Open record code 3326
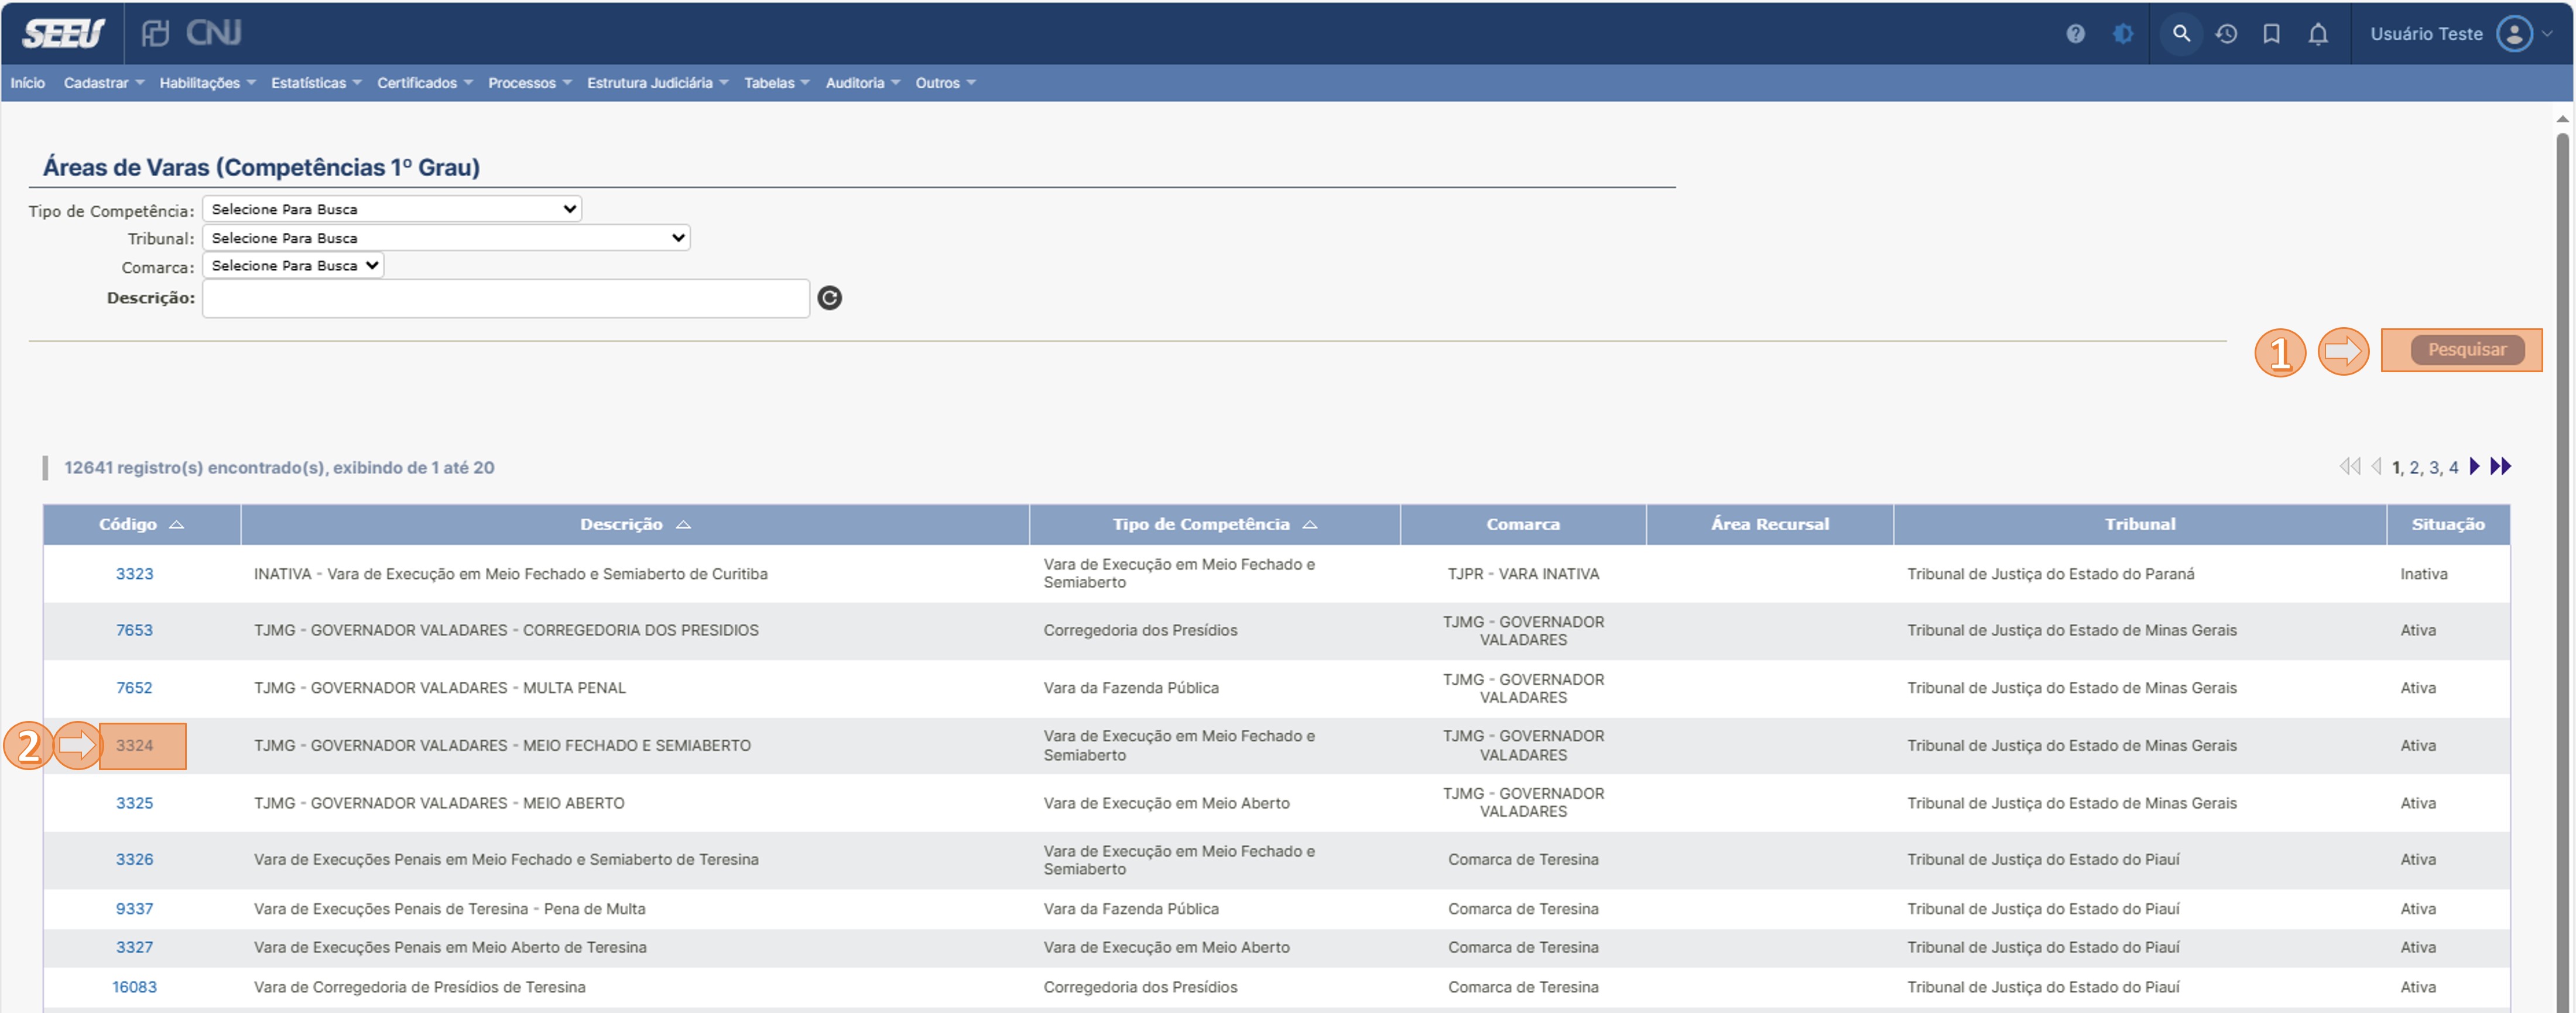This screenshot has height=1013, width=2576. click(134, 859)
